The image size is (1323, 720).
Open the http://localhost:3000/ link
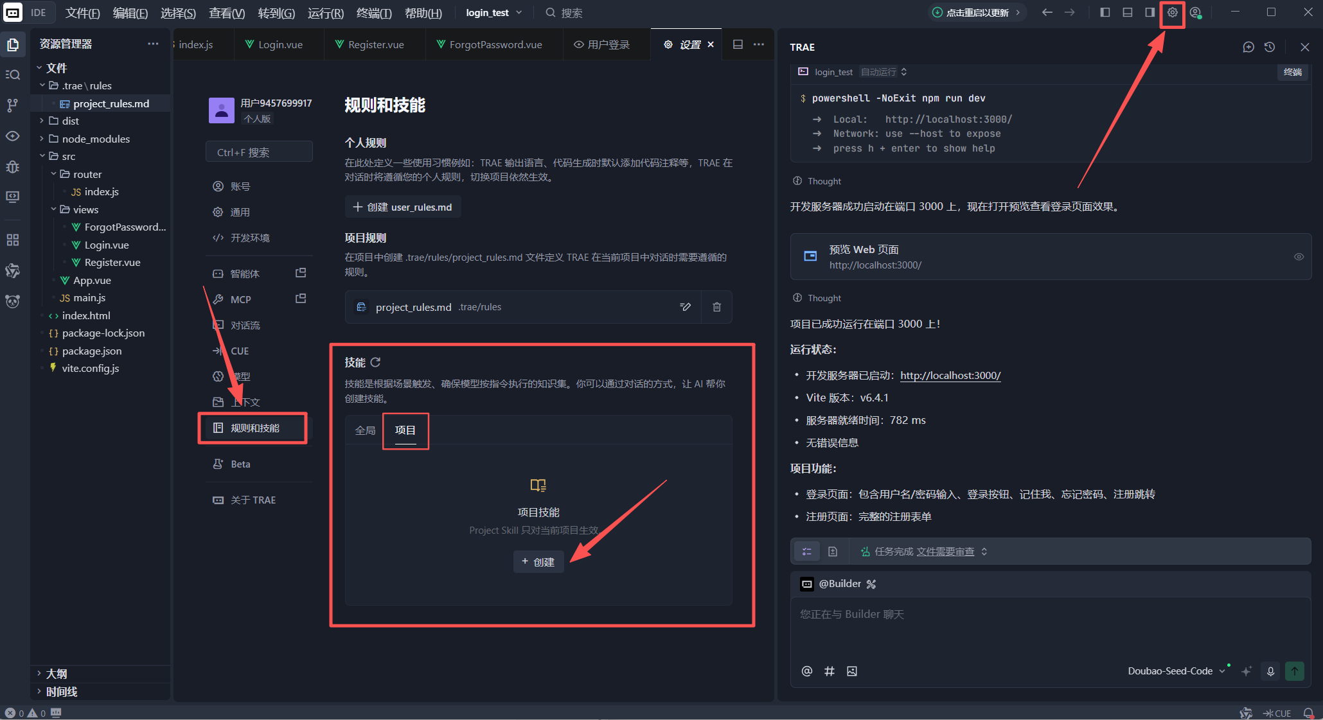[x=950, y=376]
